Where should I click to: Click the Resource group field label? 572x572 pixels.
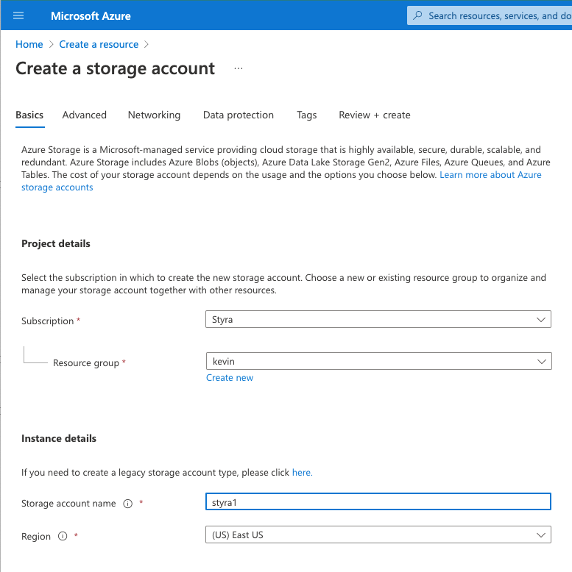click(86, 363)
